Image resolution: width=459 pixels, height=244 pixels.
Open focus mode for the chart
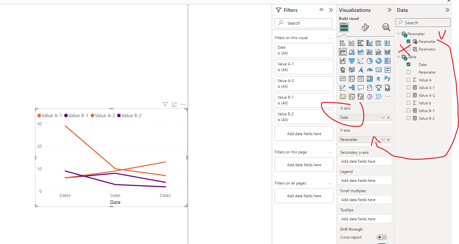click(174, 104)
